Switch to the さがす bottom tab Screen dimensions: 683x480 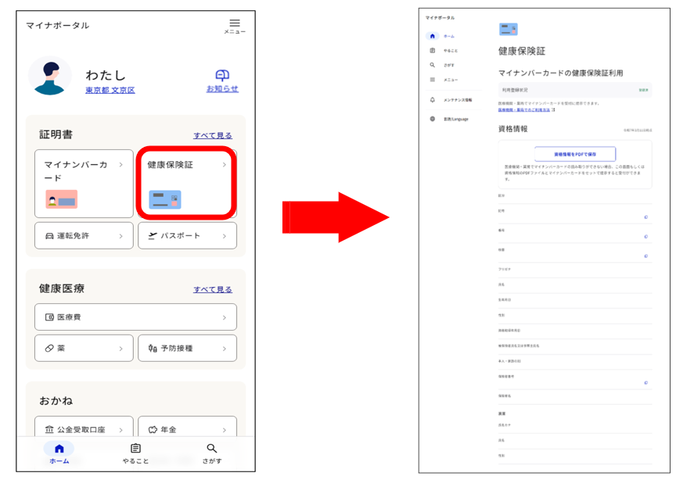(x=212, y=453)
